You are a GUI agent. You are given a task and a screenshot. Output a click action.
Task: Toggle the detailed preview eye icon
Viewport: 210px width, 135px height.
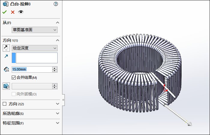(x=21, y=12)
